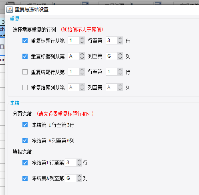Increase the 重复标题行 end row value
This screenshot has width=199, height=195.
point(120,38)
